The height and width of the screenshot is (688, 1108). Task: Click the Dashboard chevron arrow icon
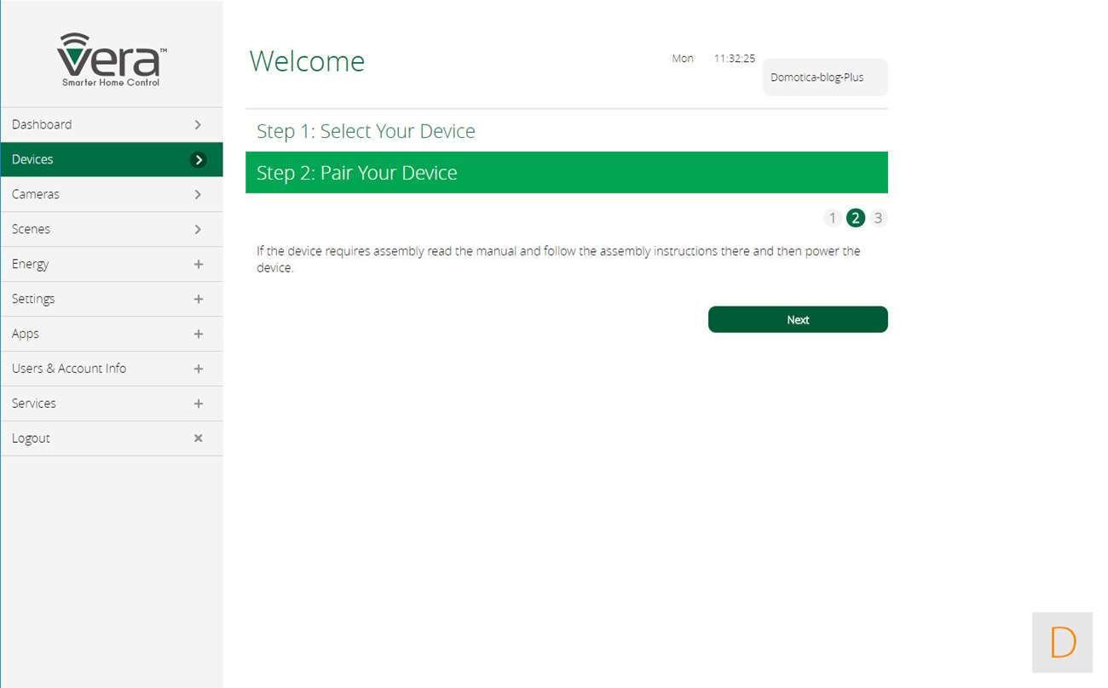click(198, 124)
